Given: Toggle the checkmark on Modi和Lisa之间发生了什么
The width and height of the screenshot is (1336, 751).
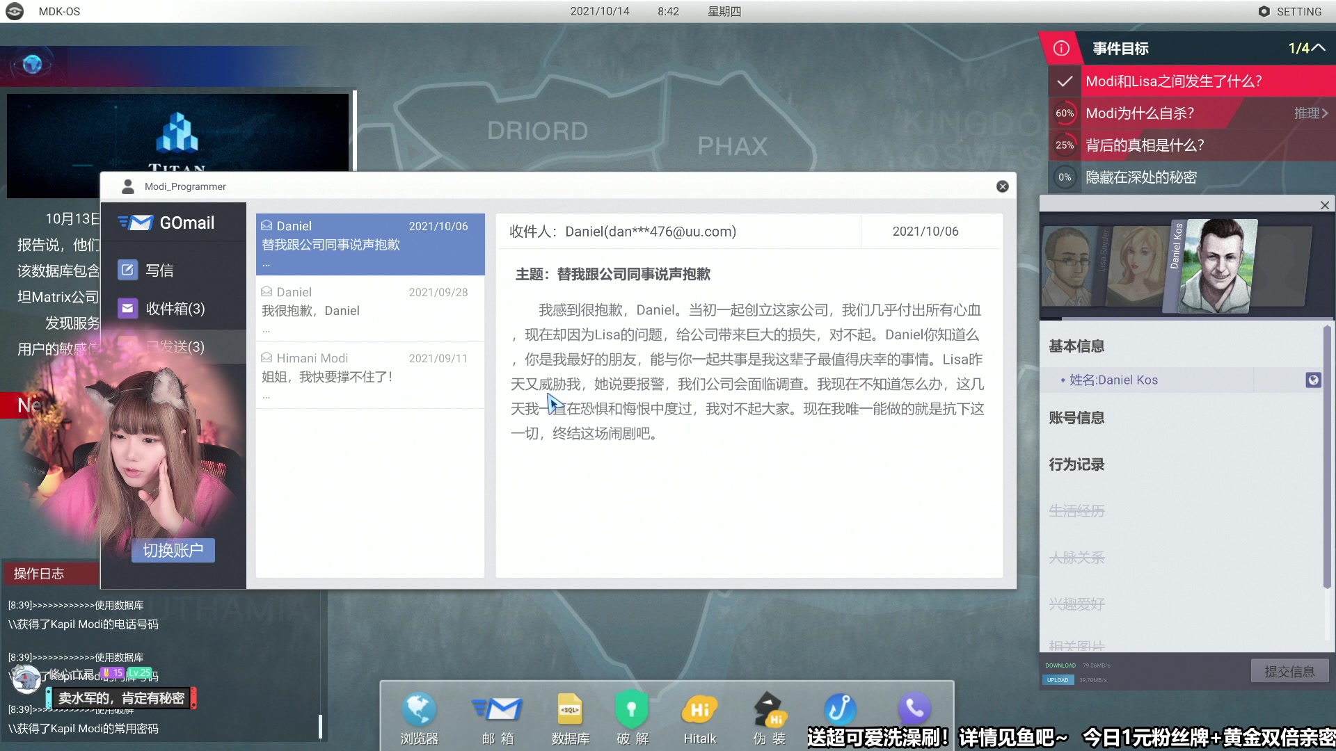Looking at the screenshot, I should pyautogui.click(x=1065, y=81).
